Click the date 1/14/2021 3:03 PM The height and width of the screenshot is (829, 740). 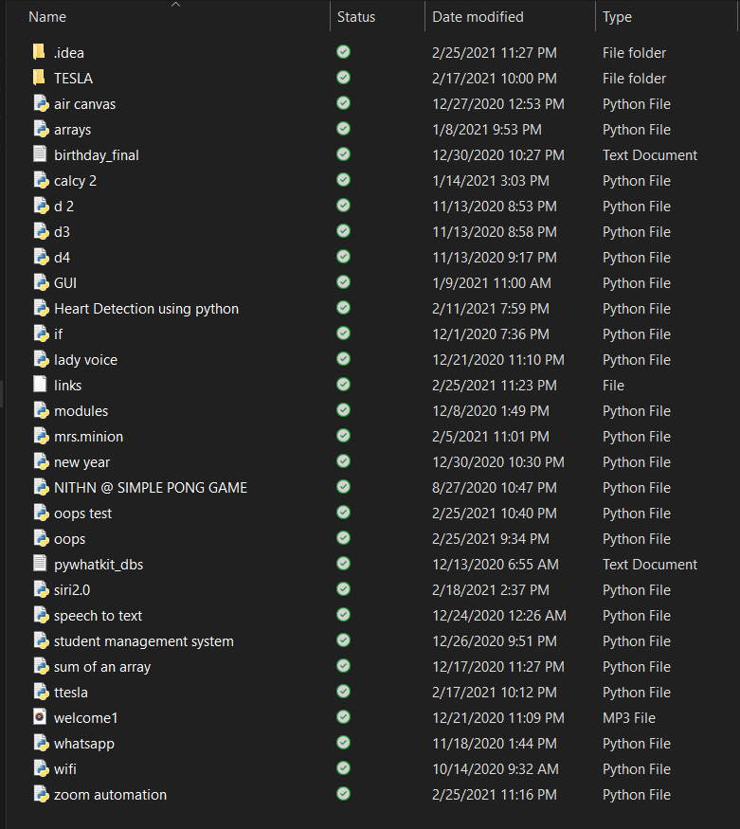click(491, 181)
